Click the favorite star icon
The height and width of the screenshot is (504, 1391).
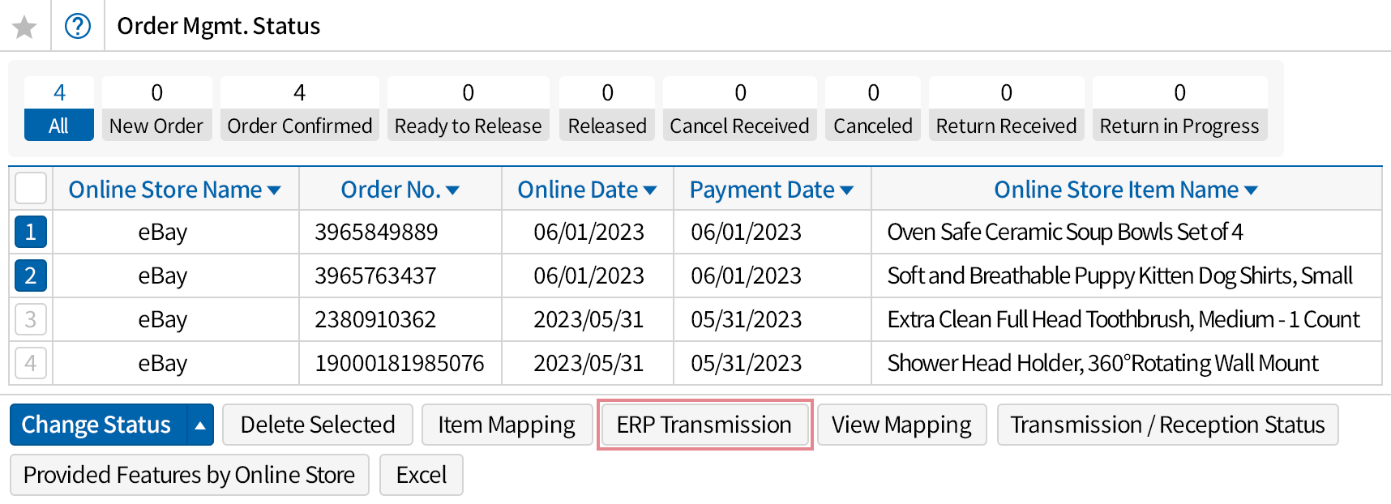[24, 27]
